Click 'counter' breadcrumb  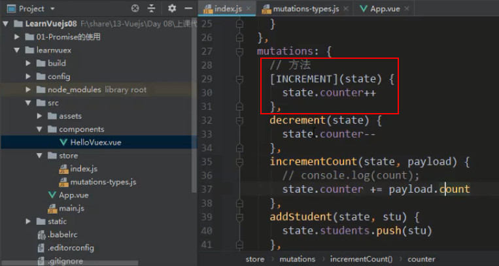[x=421, y=259]
